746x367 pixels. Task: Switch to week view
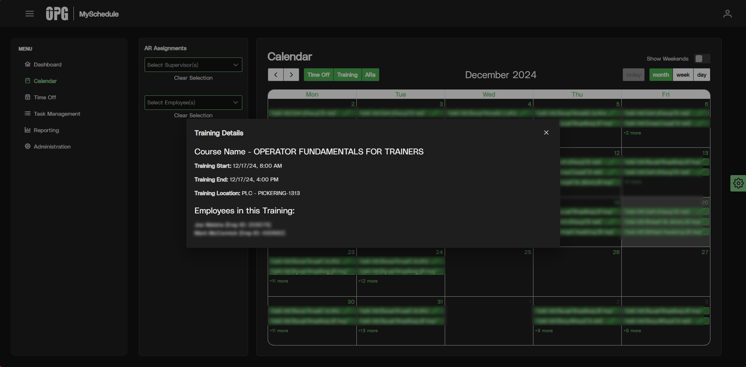click(x=683, y=75)
